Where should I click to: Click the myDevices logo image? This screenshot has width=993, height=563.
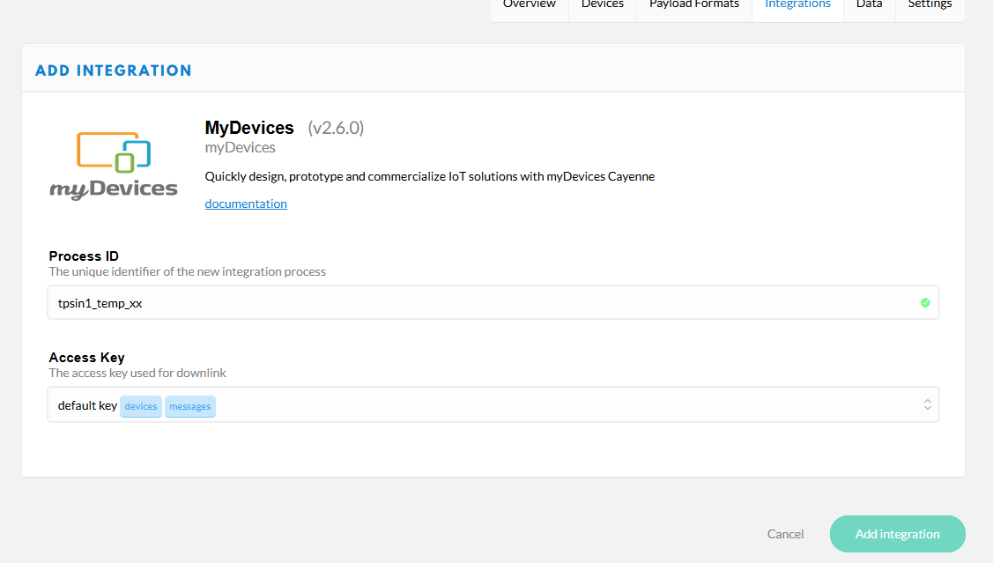pos(114,166)
